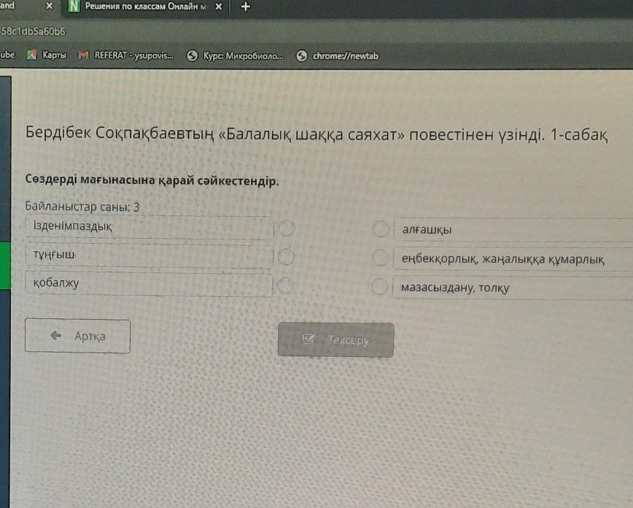
Task: Select connector circle next to тұңғыш
Action: [x=286, y=257]
